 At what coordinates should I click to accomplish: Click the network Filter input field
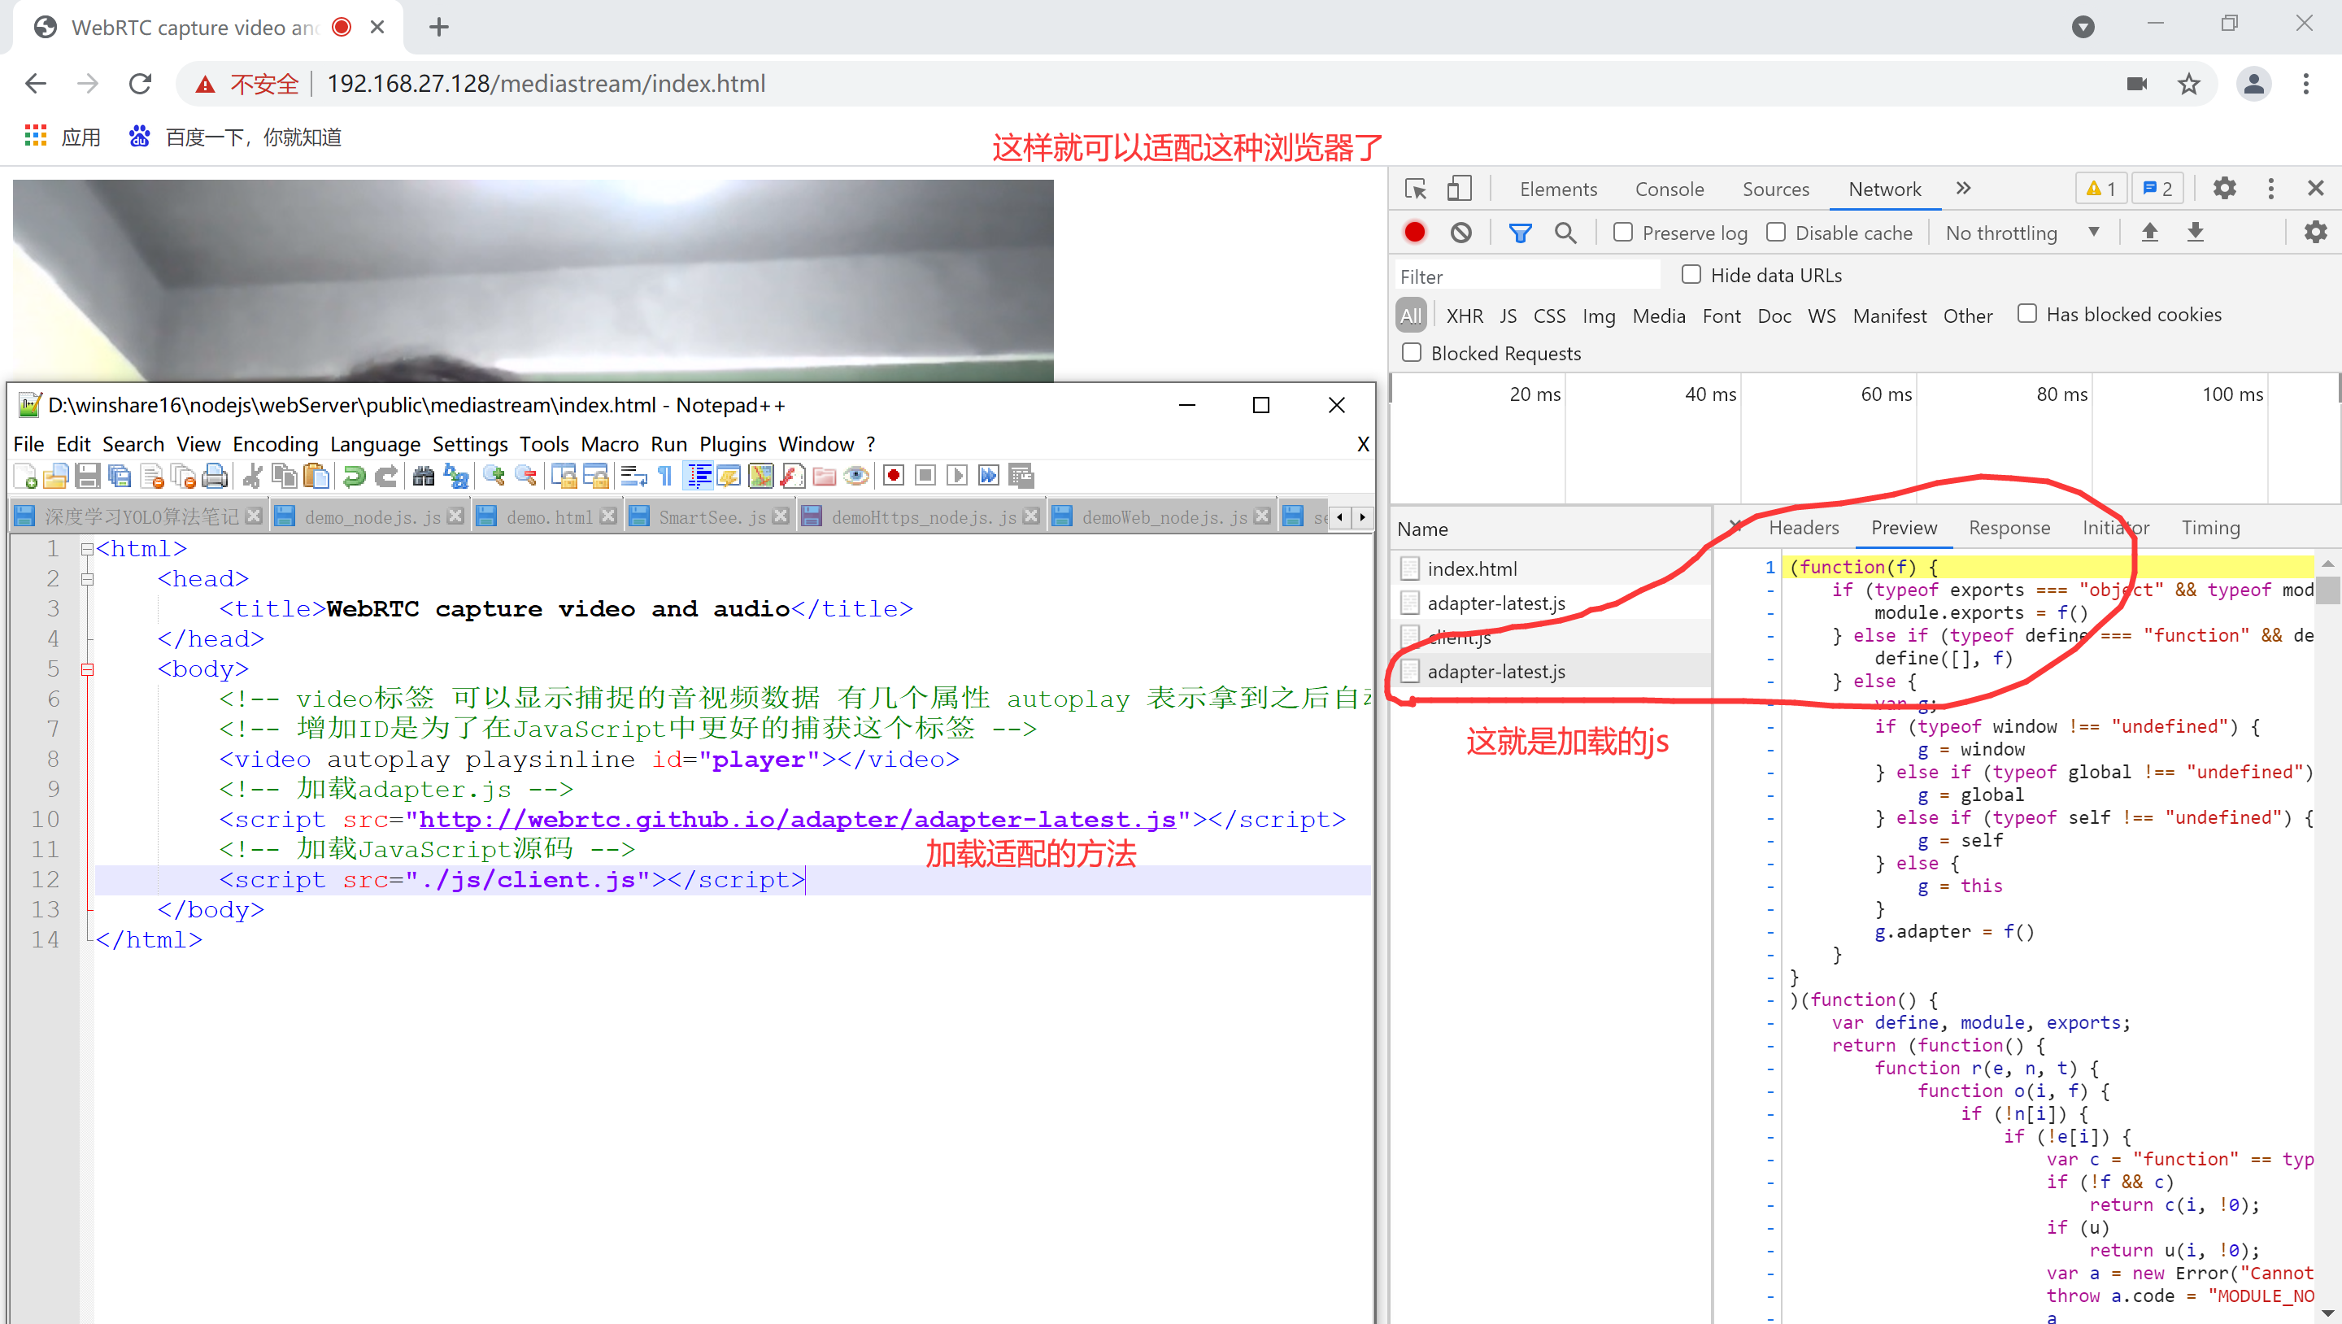pyautogui.click(x=1527, y=276)
